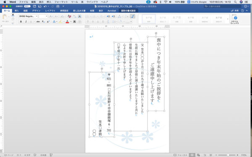Apply subscript formatting

[x=43, y=22]
